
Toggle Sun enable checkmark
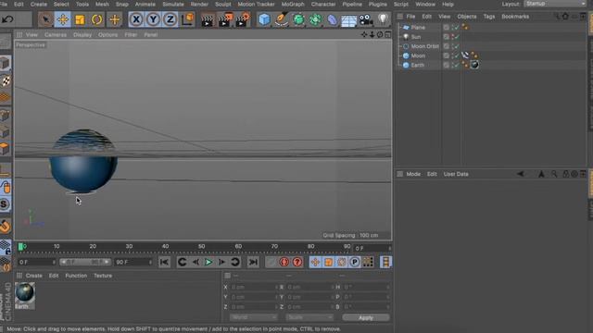[x=457, y=37]
